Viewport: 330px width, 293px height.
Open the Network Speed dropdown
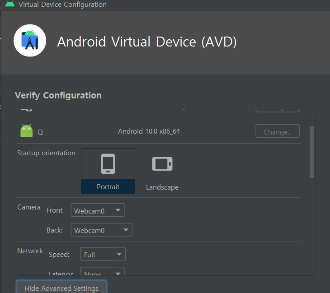[x=103, y=254]
